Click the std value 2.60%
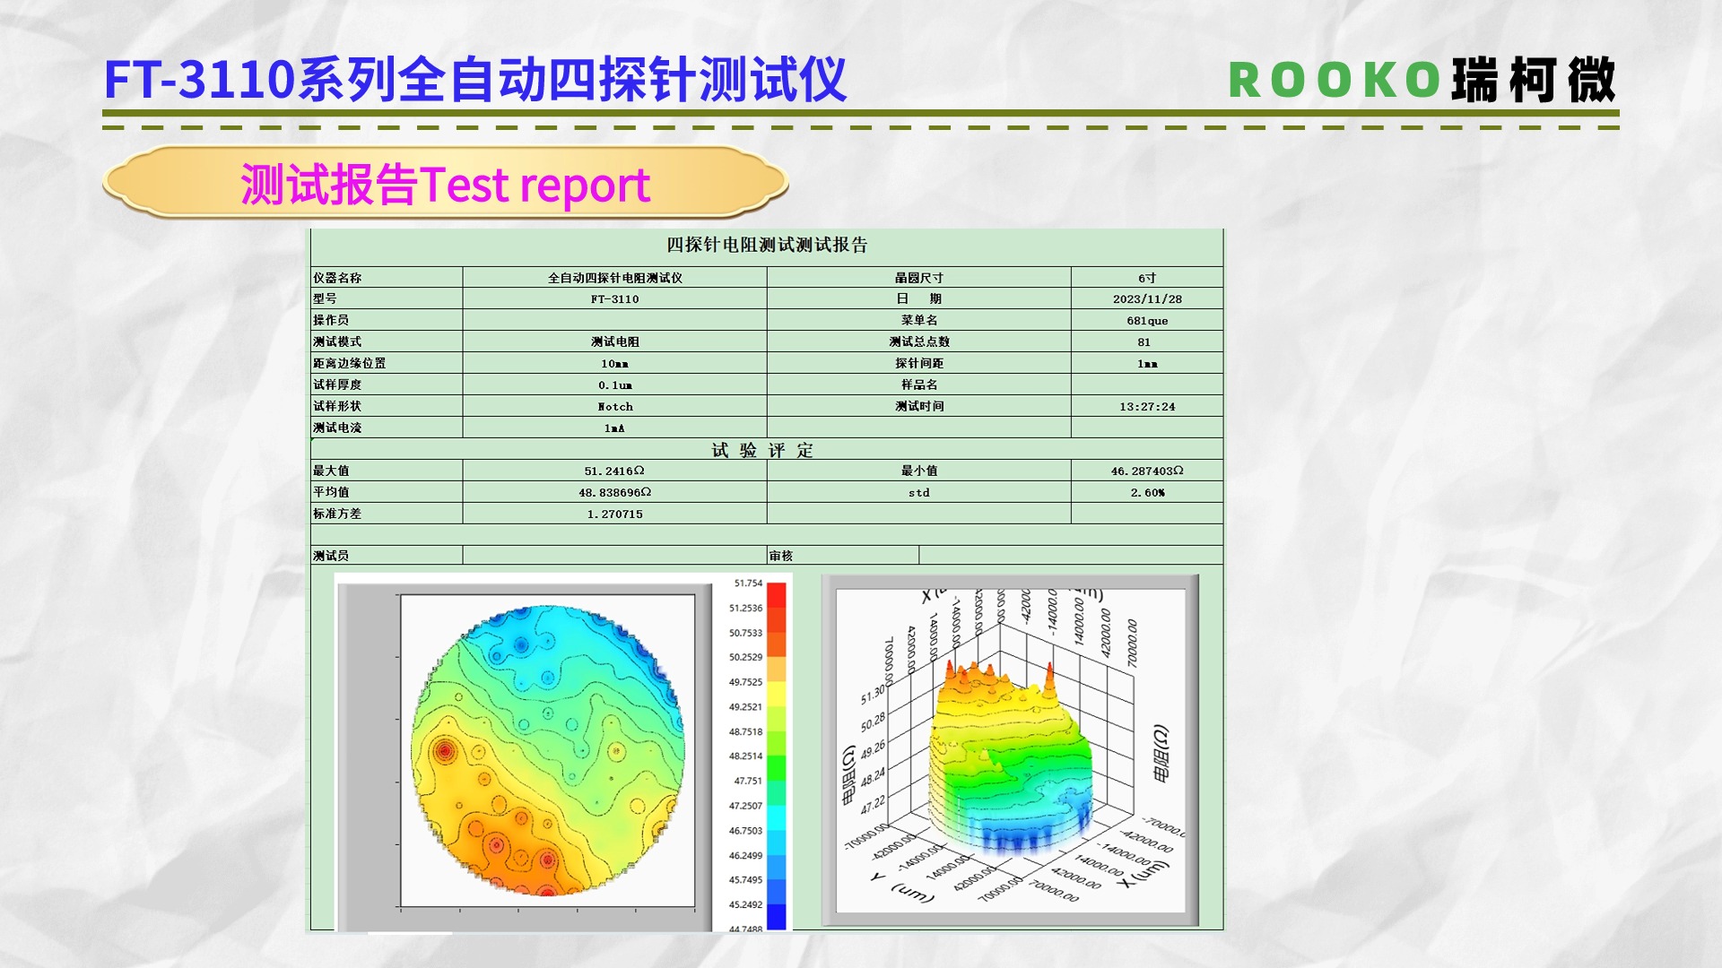 coord(1147,493)
